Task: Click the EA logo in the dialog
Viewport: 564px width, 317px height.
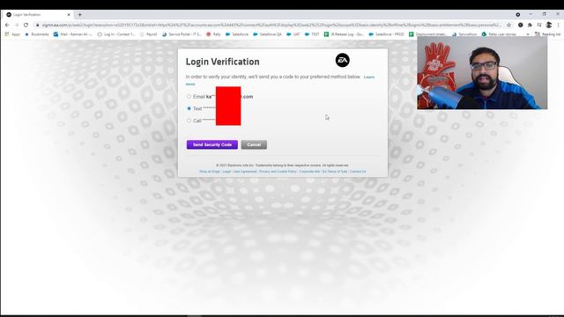Action: click(x=343, y=61)
